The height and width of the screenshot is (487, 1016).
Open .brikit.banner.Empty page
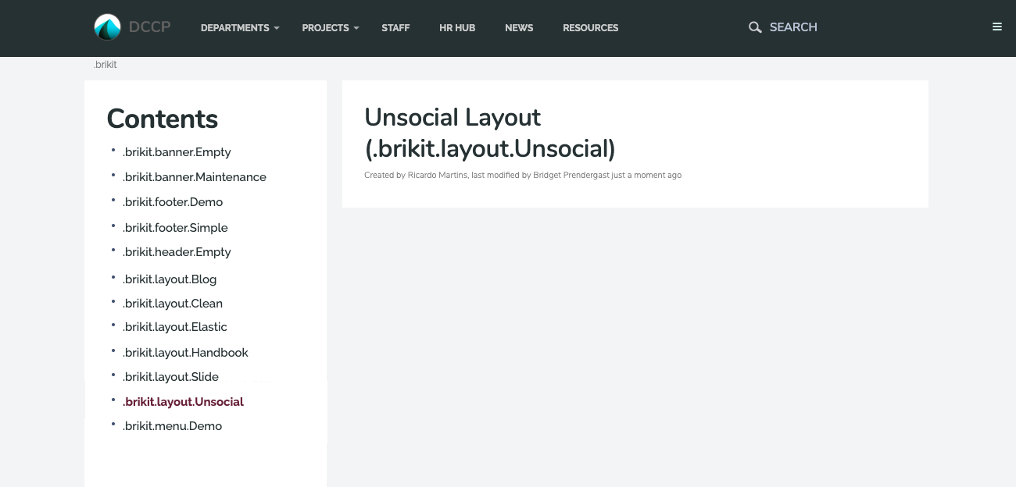[177, 152]
